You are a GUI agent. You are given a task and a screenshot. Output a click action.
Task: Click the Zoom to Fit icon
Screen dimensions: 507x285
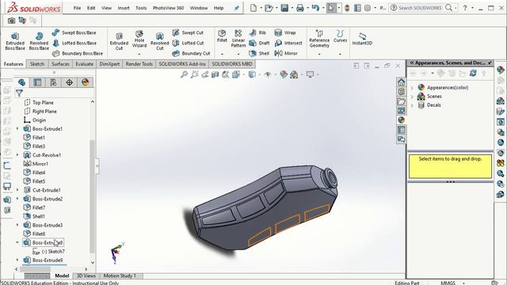click(184, 74)
